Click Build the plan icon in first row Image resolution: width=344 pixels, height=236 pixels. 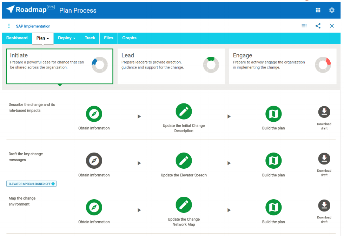pyautogui.click(x=273, y=114)
